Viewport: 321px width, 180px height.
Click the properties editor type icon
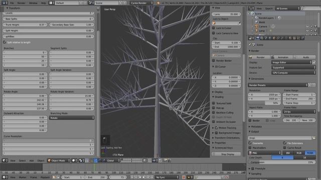[251, 38]
